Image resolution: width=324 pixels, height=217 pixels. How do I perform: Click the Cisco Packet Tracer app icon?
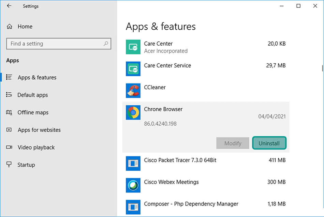[133, 164]
